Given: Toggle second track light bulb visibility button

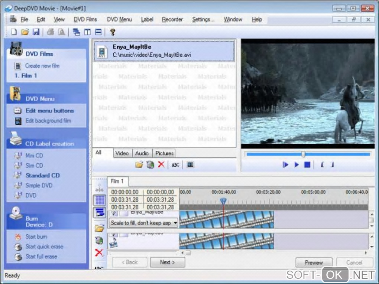Looking at the screenshot, I should coord(114,234).
